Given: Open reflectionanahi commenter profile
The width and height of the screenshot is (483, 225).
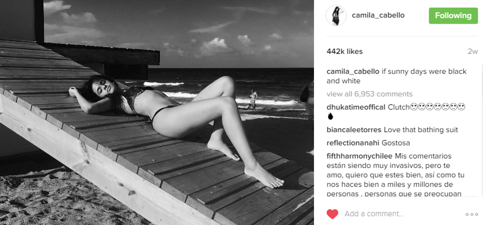Looking at the screenshot, I should [353, 143].
